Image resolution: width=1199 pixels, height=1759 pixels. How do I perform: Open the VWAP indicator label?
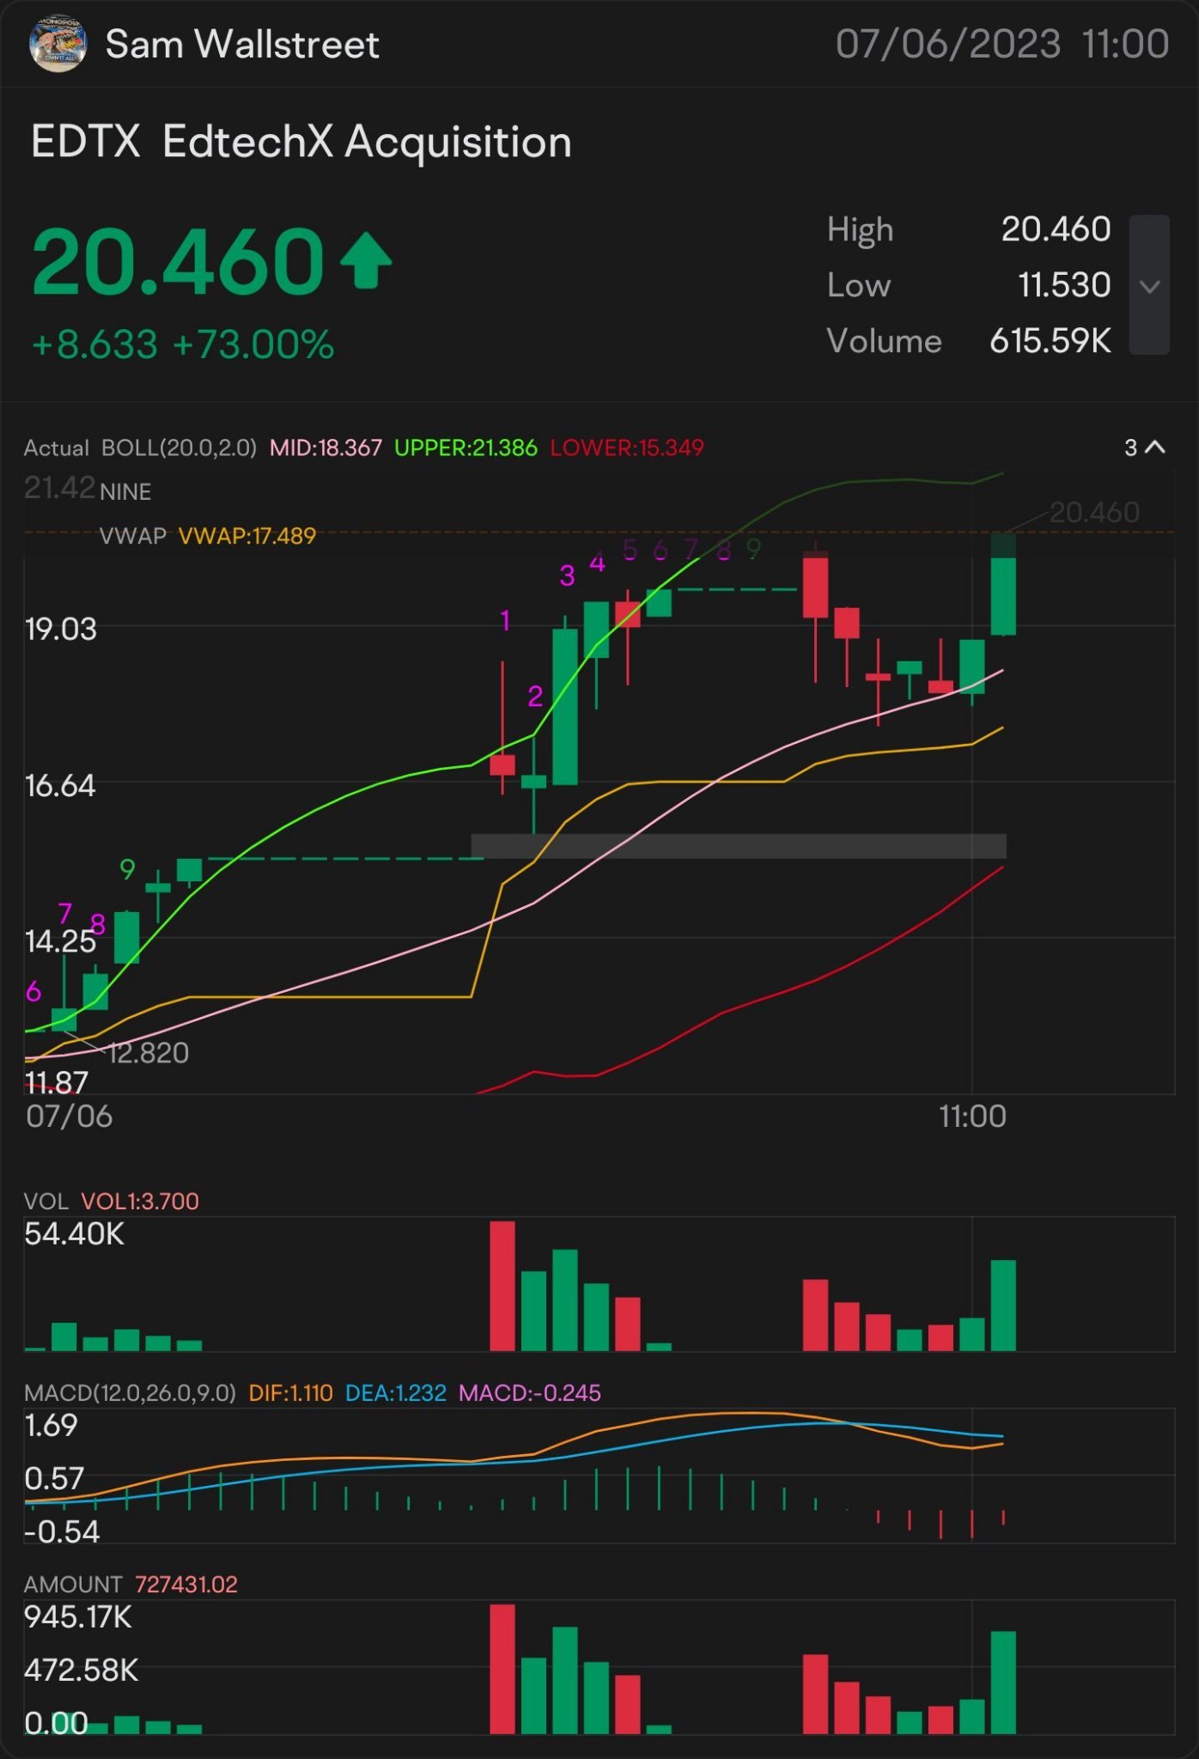pos(133,536)
